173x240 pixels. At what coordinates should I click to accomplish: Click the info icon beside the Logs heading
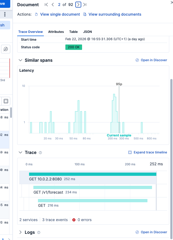click(39, 232)
